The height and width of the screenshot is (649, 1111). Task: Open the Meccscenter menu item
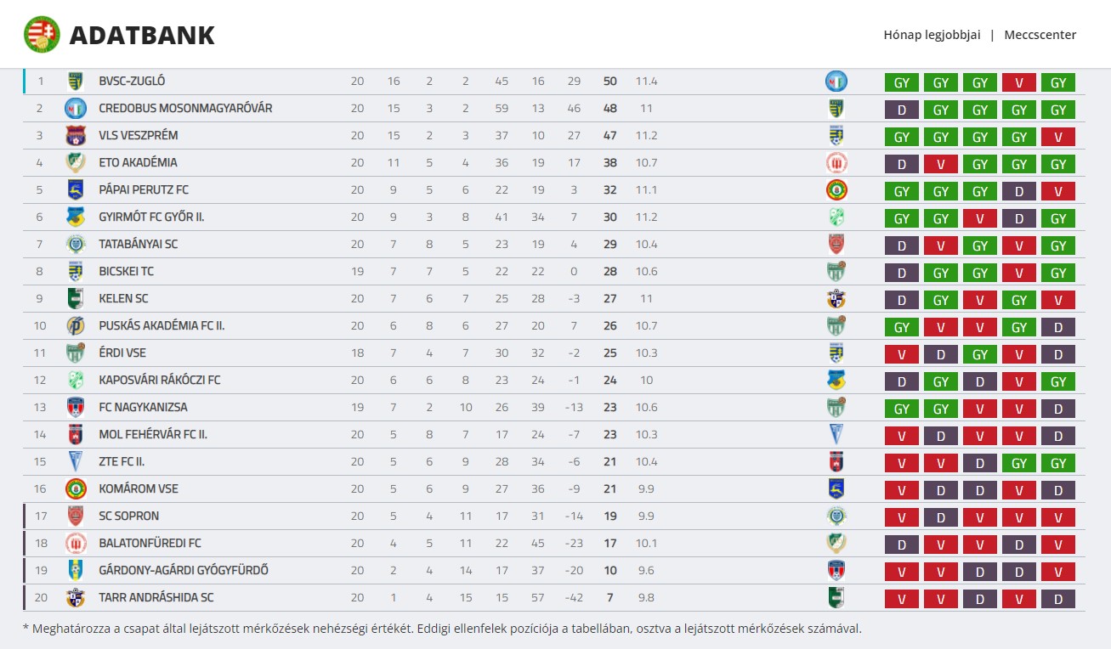coord(1040,35)
